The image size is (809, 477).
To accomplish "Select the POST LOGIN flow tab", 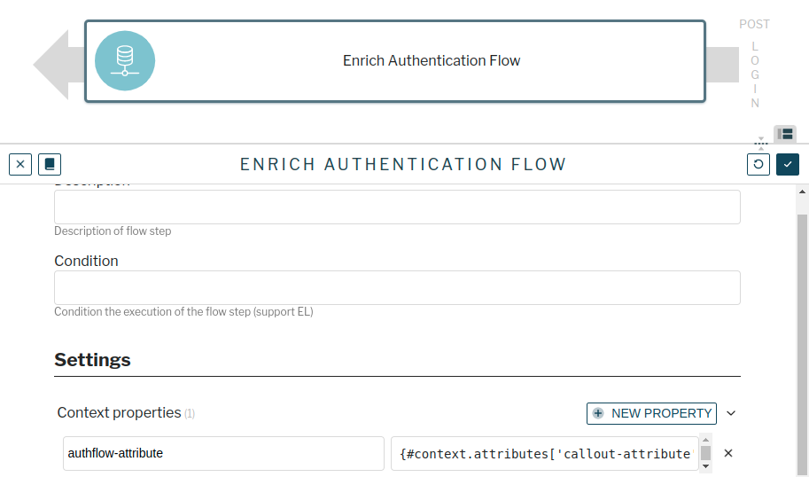I will (755, 63).
